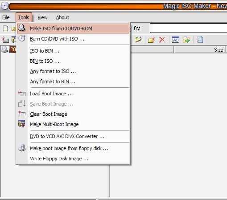The height and width of the screenshot is (200, 227).
Task: Click the extract icon with green arrow
Action: 186,40
